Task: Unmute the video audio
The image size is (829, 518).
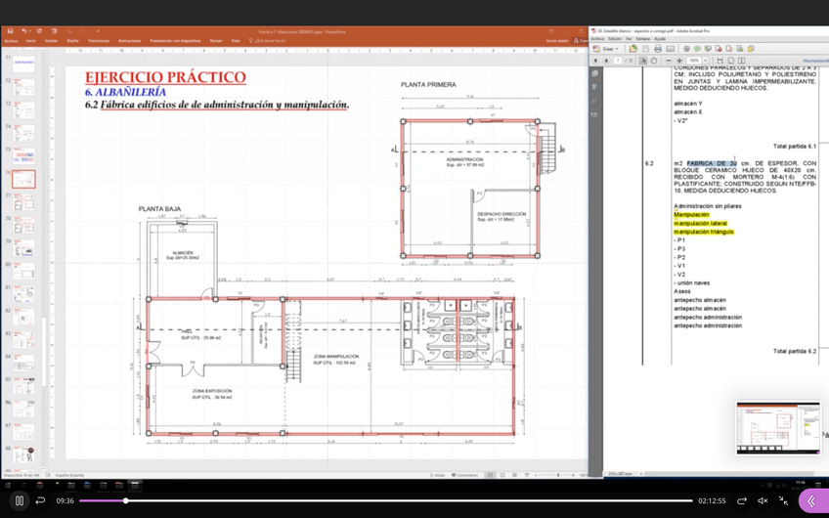Action: click(x=763, y=500)
